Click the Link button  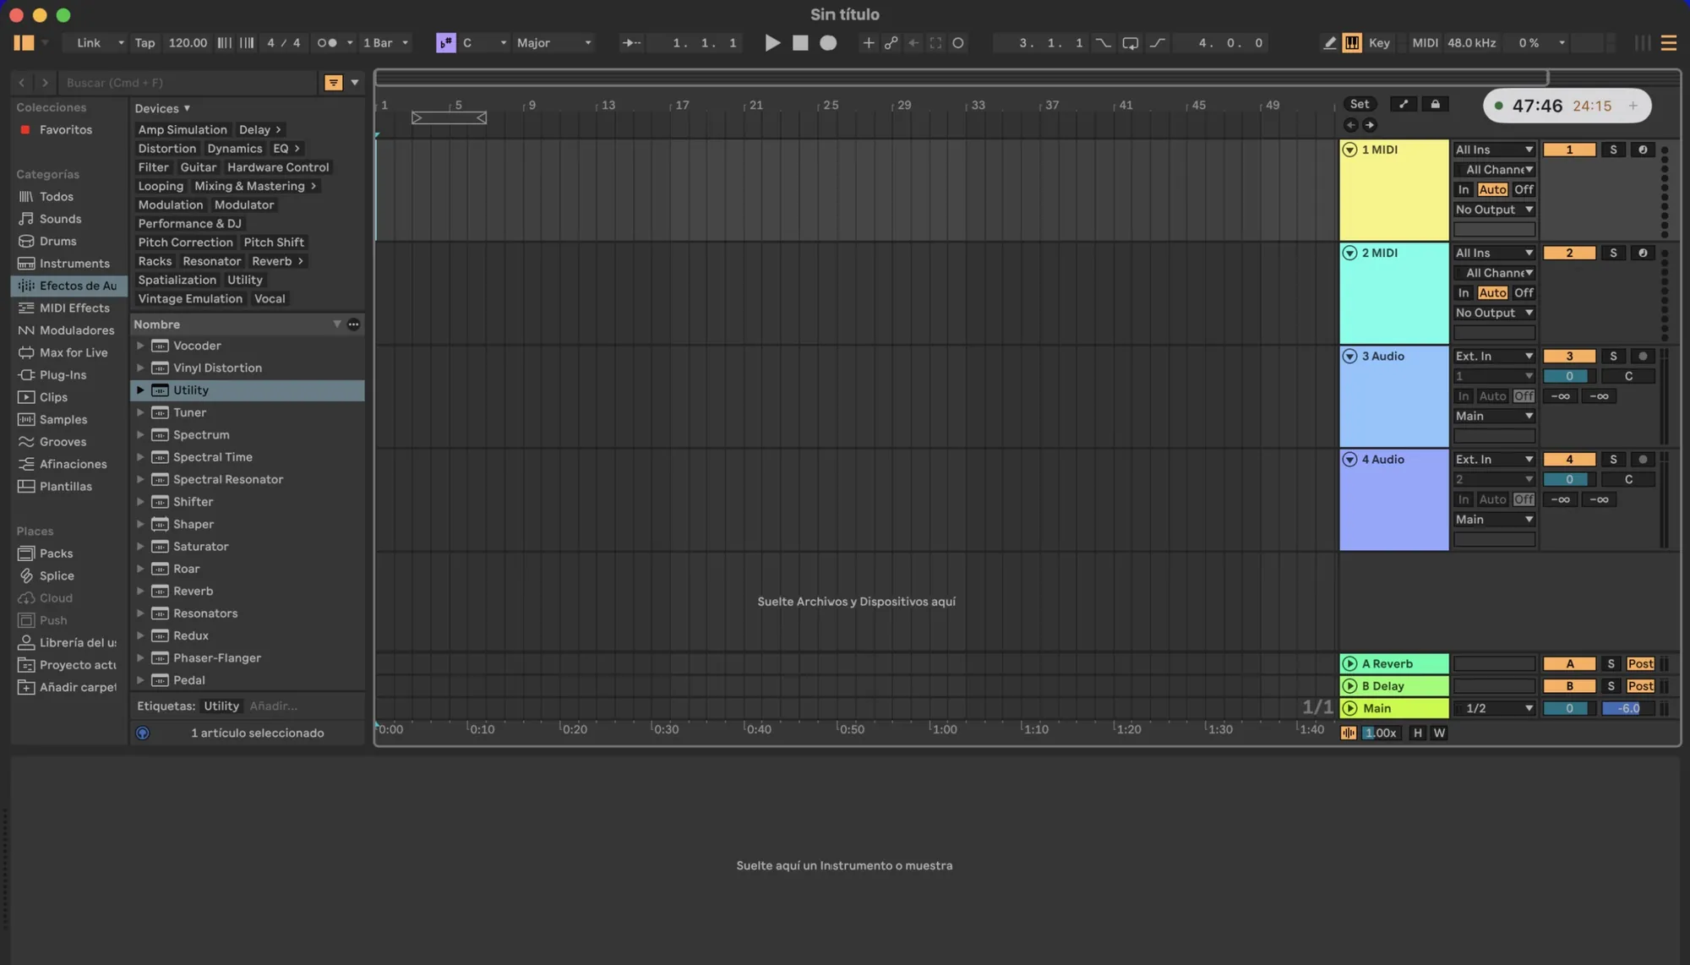(x=88, y=43)
